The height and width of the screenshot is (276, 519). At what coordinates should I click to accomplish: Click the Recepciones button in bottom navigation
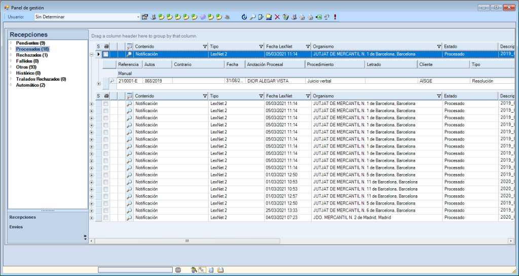point(22,217)
